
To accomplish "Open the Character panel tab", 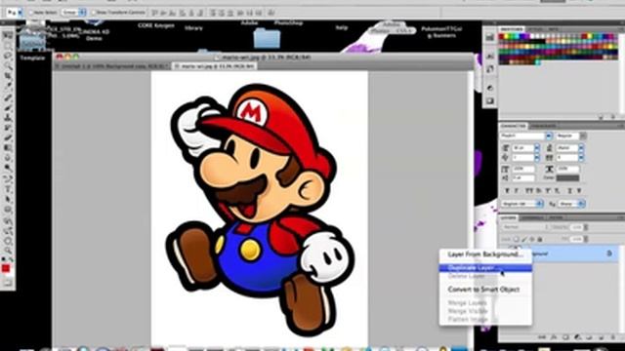I will click(x=514, y=126).
